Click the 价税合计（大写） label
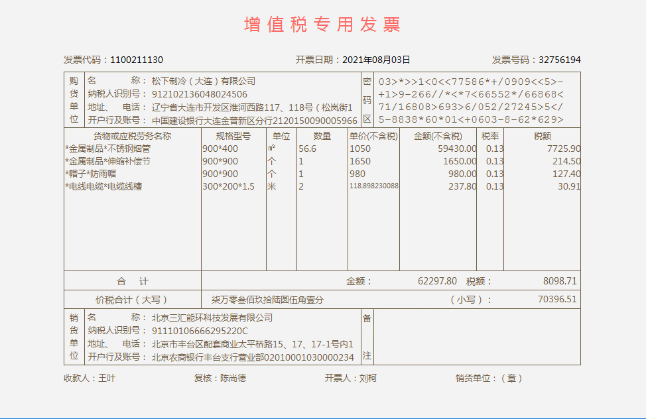The height and width of the screenshot is (419, 646). click(x=132, y=300)
